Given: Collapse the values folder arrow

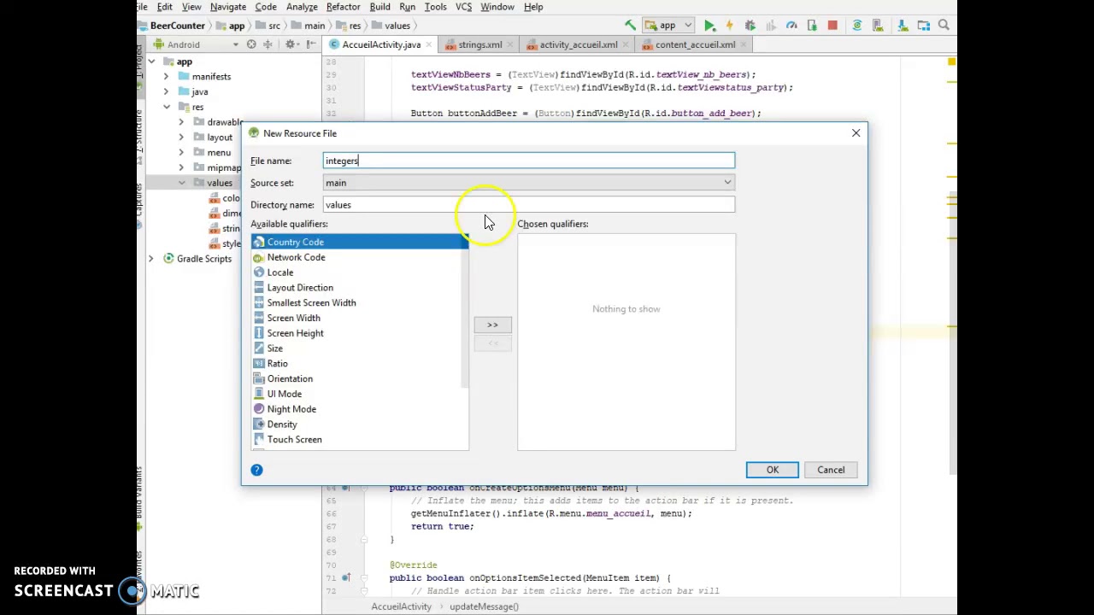Looking at the screenshot, I should click(181, 183).
